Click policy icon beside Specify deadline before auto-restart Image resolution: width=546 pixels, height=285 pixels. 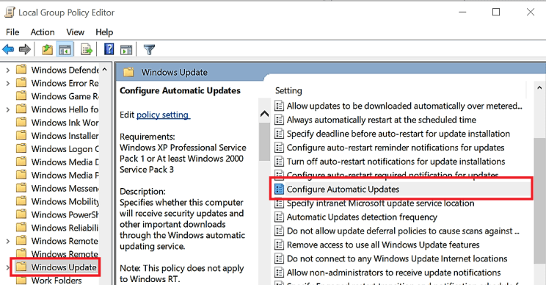click(x=279, y=134)
